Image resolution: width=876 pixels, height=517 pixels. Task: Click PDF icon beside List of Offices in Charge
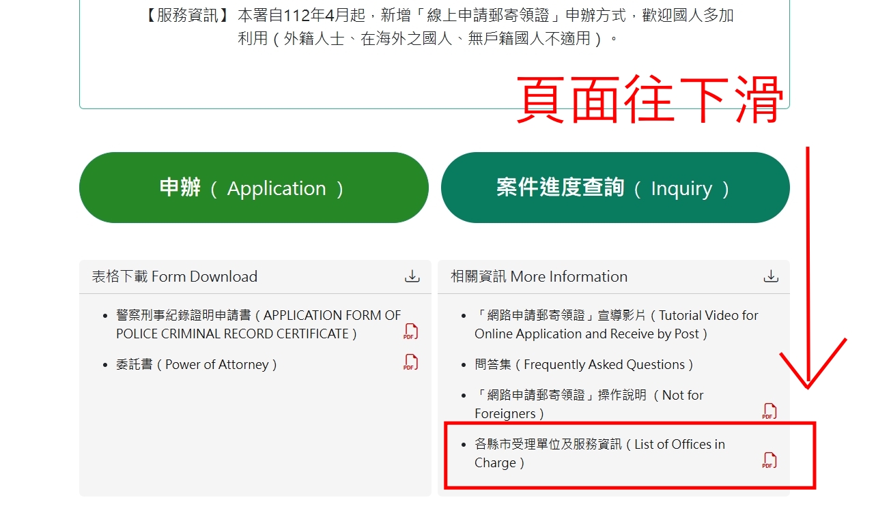tap(769, 460)
